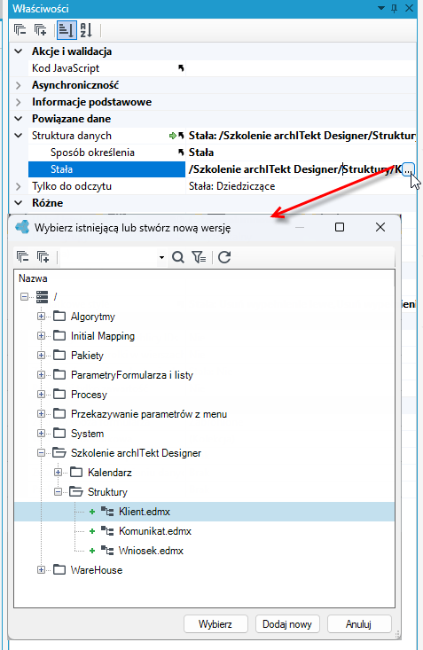This screenshot has width=423, height=650.
Task: Select the Klient.edmx structure file
Action: (145, 512)
